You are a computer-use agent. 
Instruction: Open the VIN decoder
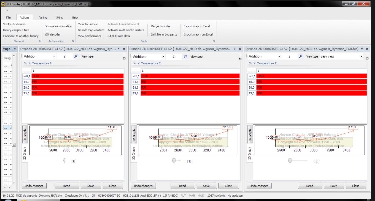pyautogui.click(x=53, y=34)
